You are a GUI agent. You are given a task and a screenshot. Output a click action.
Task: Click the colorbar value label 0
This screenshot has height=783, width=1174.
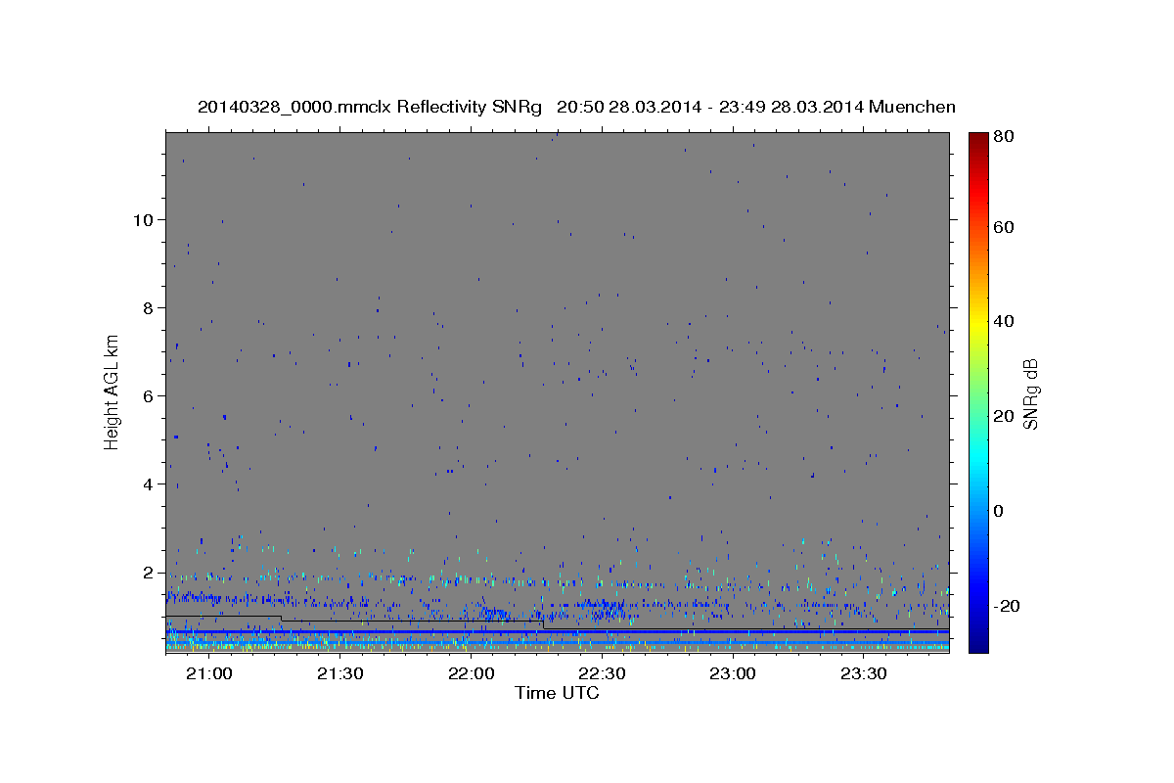pos(1000,511)
